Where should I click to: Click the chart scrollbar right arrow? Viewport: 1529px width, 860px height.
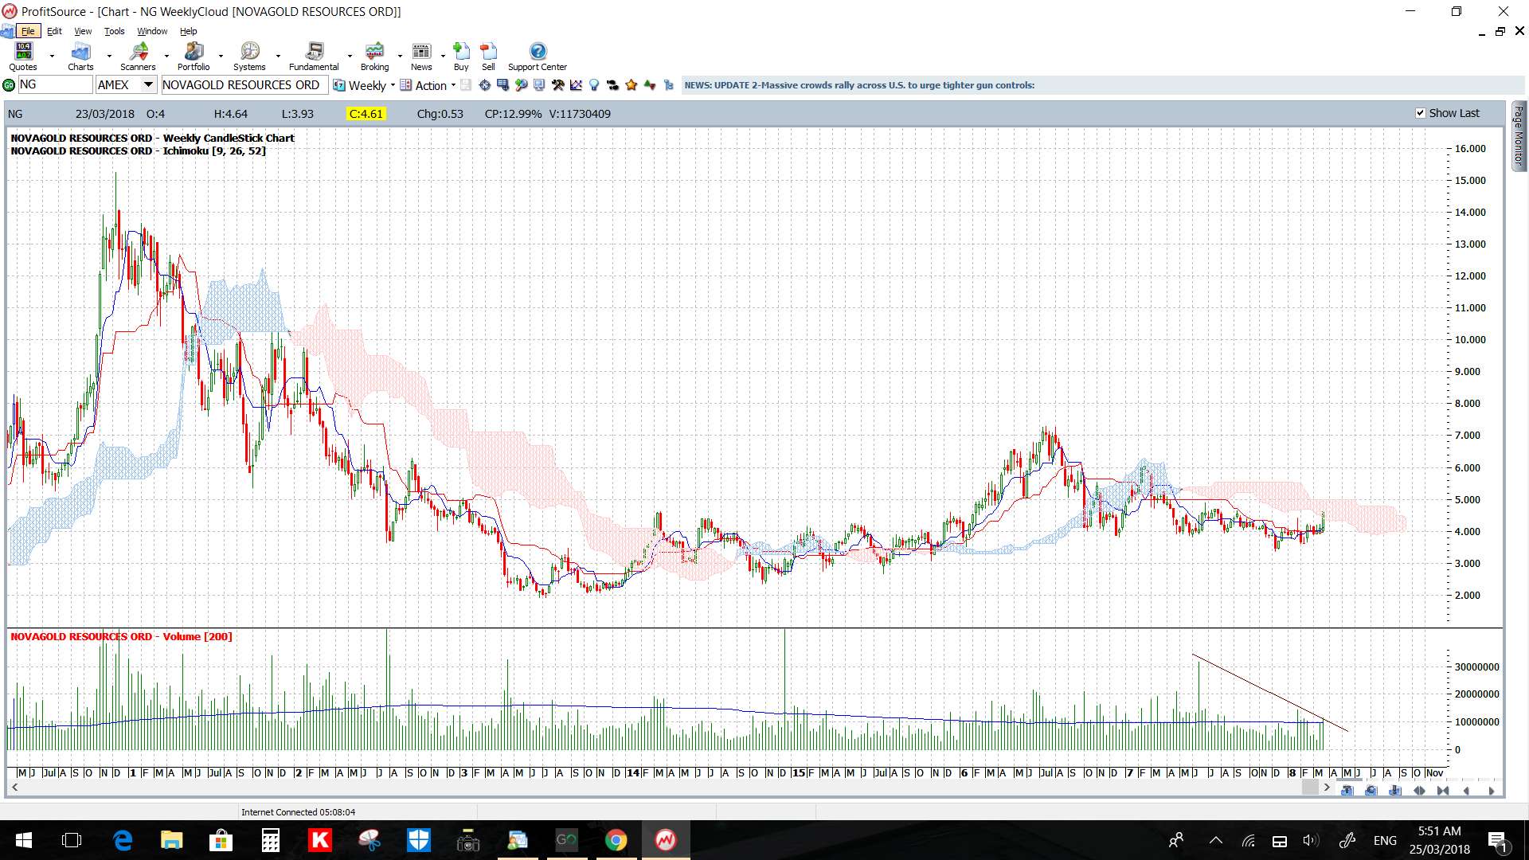click(x=1327, y=788)
